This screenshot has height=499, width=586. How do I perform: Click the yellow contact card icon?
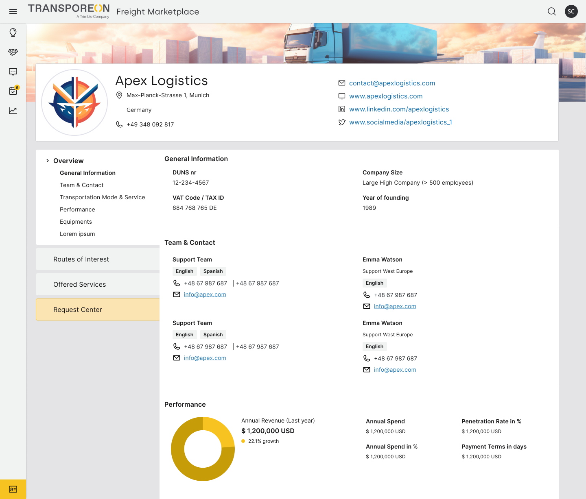coord(13,489)
